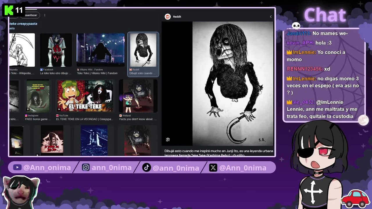
Task: Click the YouTube icon in the social bar
Action: point(17,167)
